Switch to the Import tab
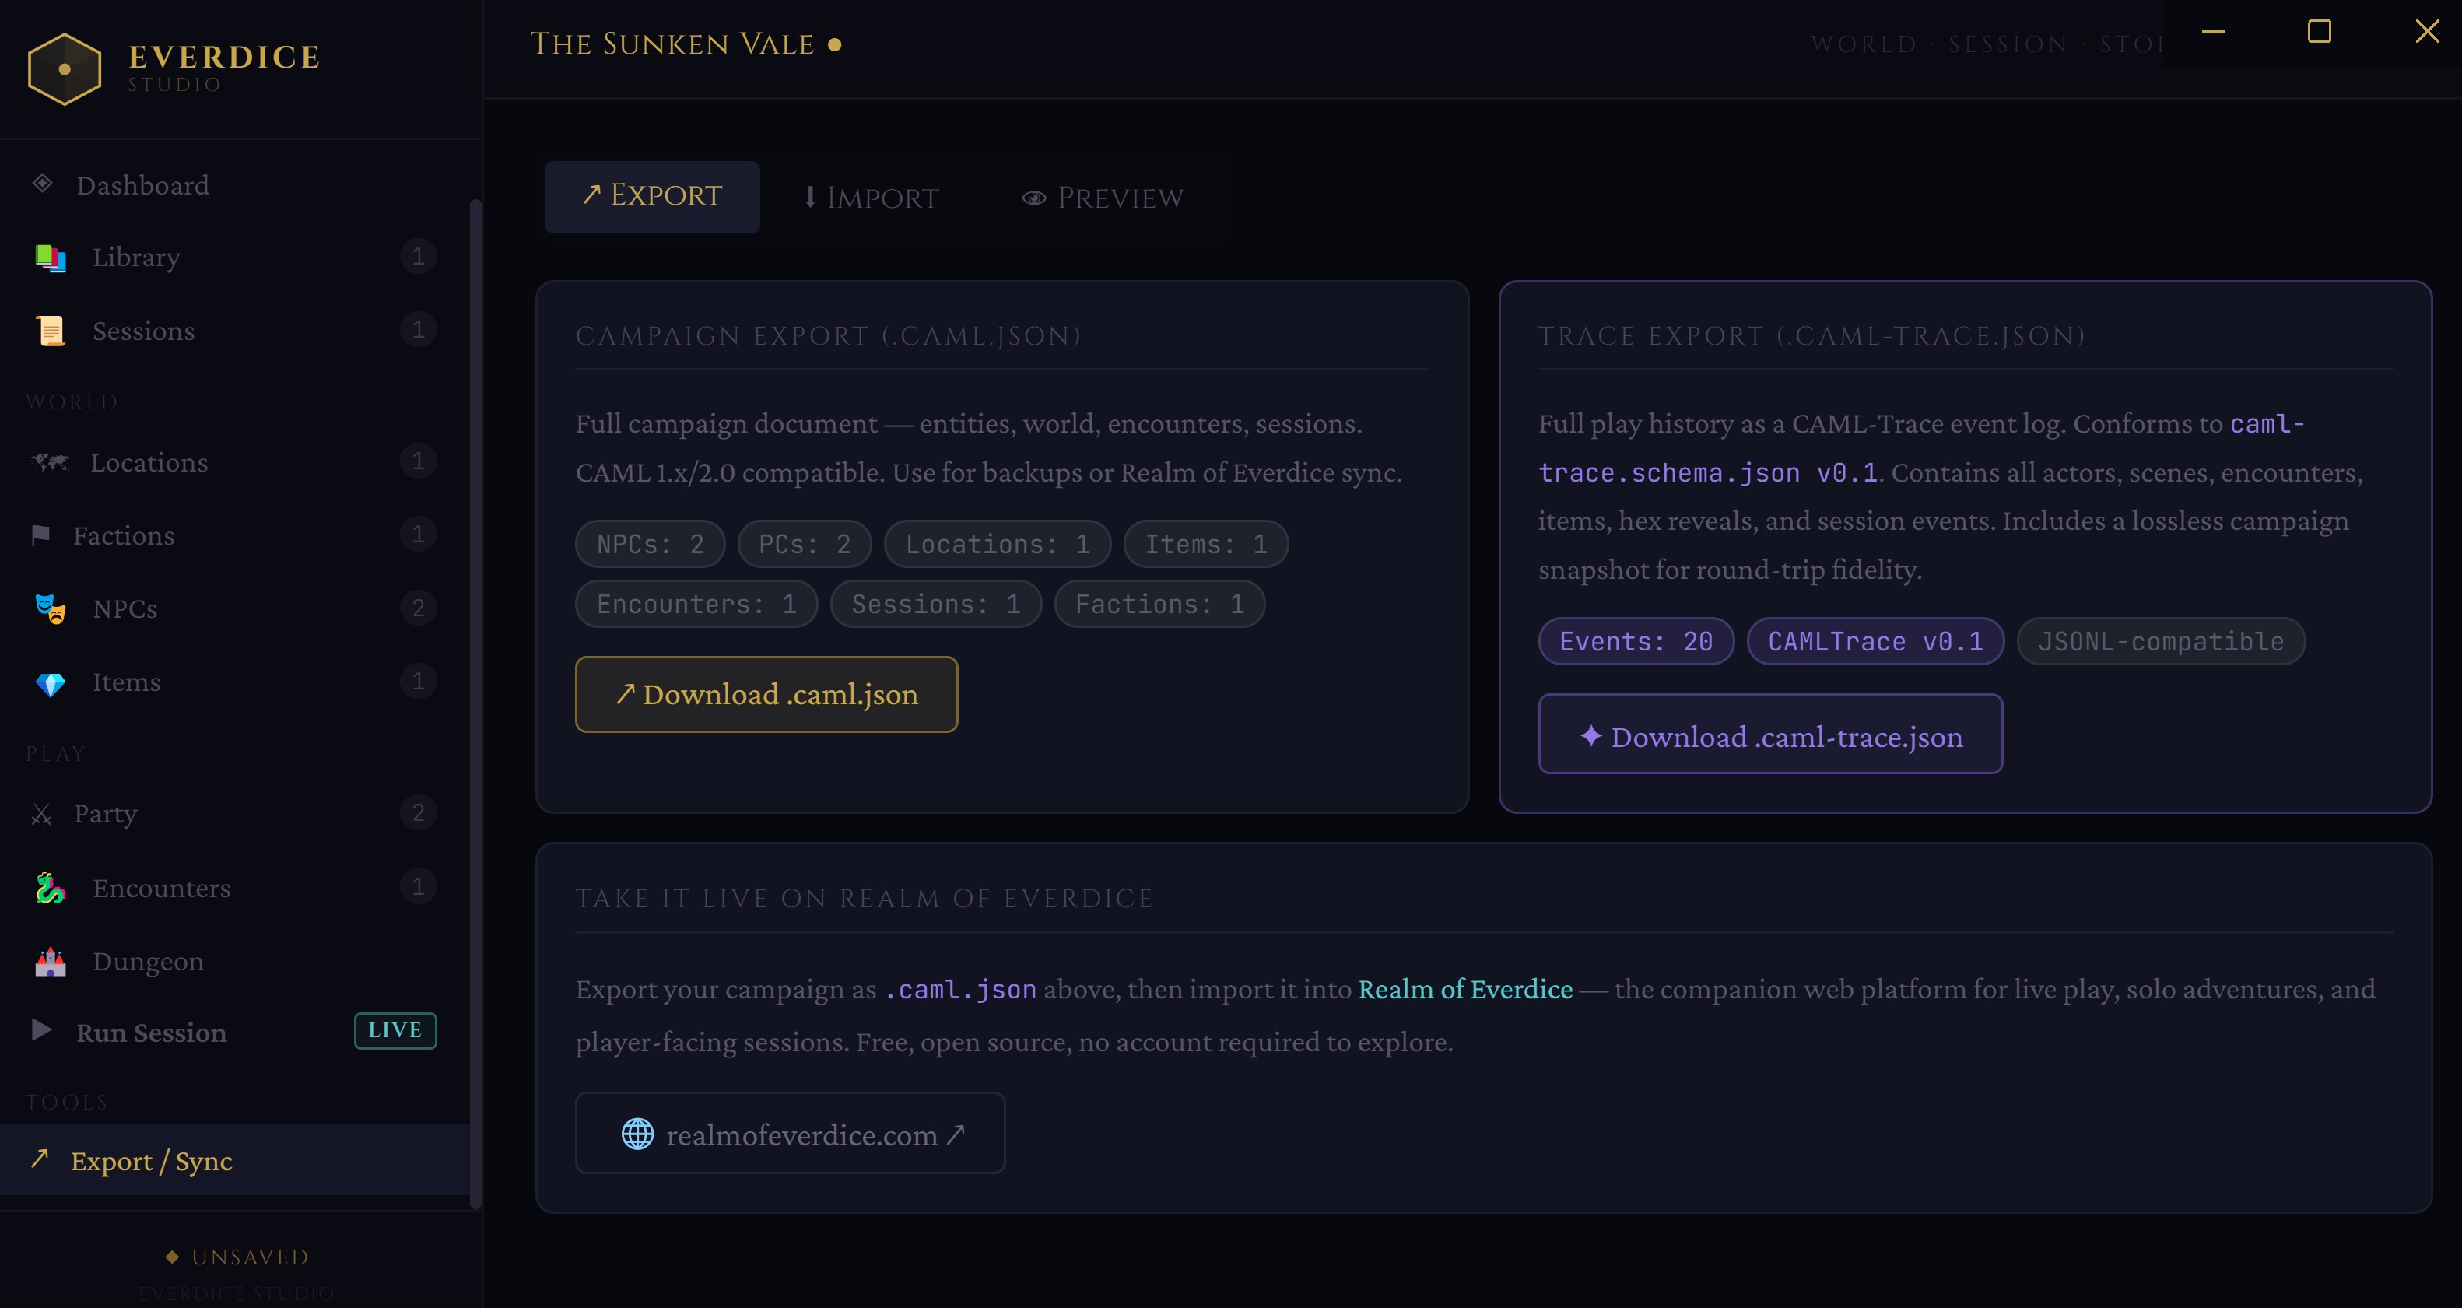Image resolution: width=2462 pixels, height=1308 pixels. tap(871, 198)
